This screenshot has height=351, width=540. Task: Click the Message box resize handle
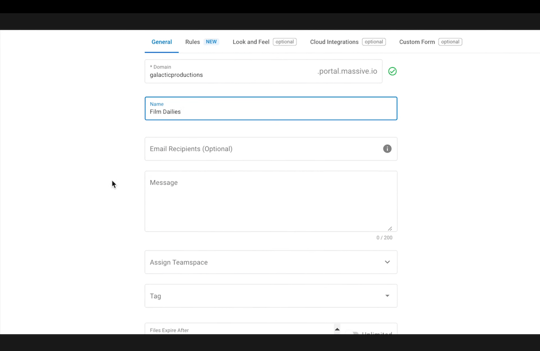[x=390, y=228]
